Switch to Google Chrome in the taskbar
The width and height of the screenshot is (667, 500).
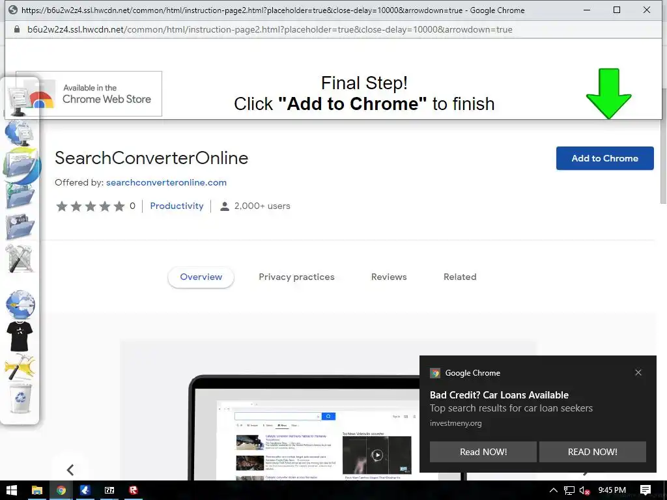pos(61,490)
